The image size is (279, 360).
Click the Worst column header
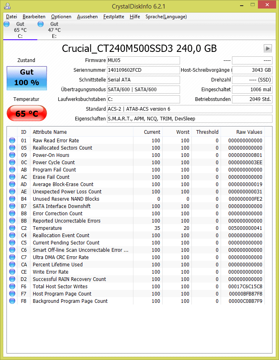[x=177, y=132]
